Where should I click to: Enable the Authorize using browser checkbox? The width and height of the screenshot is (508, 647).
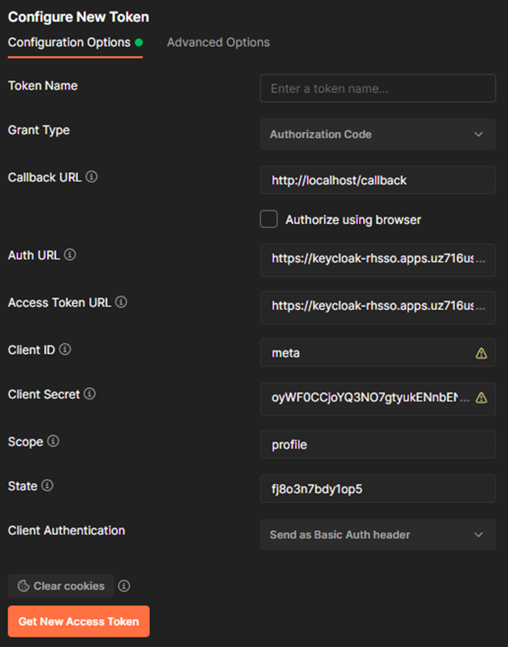(x=268, y=219)
